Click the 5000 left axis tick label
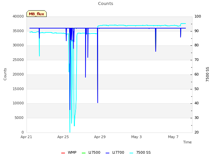Image resolution: width=212 pixels, height=159 pixels. tap(19, 118)
